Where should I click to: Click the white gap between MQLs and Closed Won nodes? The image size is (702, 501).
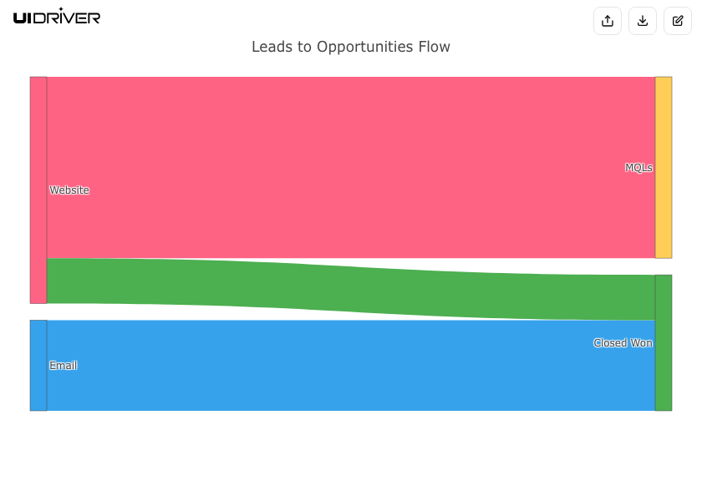664,266
